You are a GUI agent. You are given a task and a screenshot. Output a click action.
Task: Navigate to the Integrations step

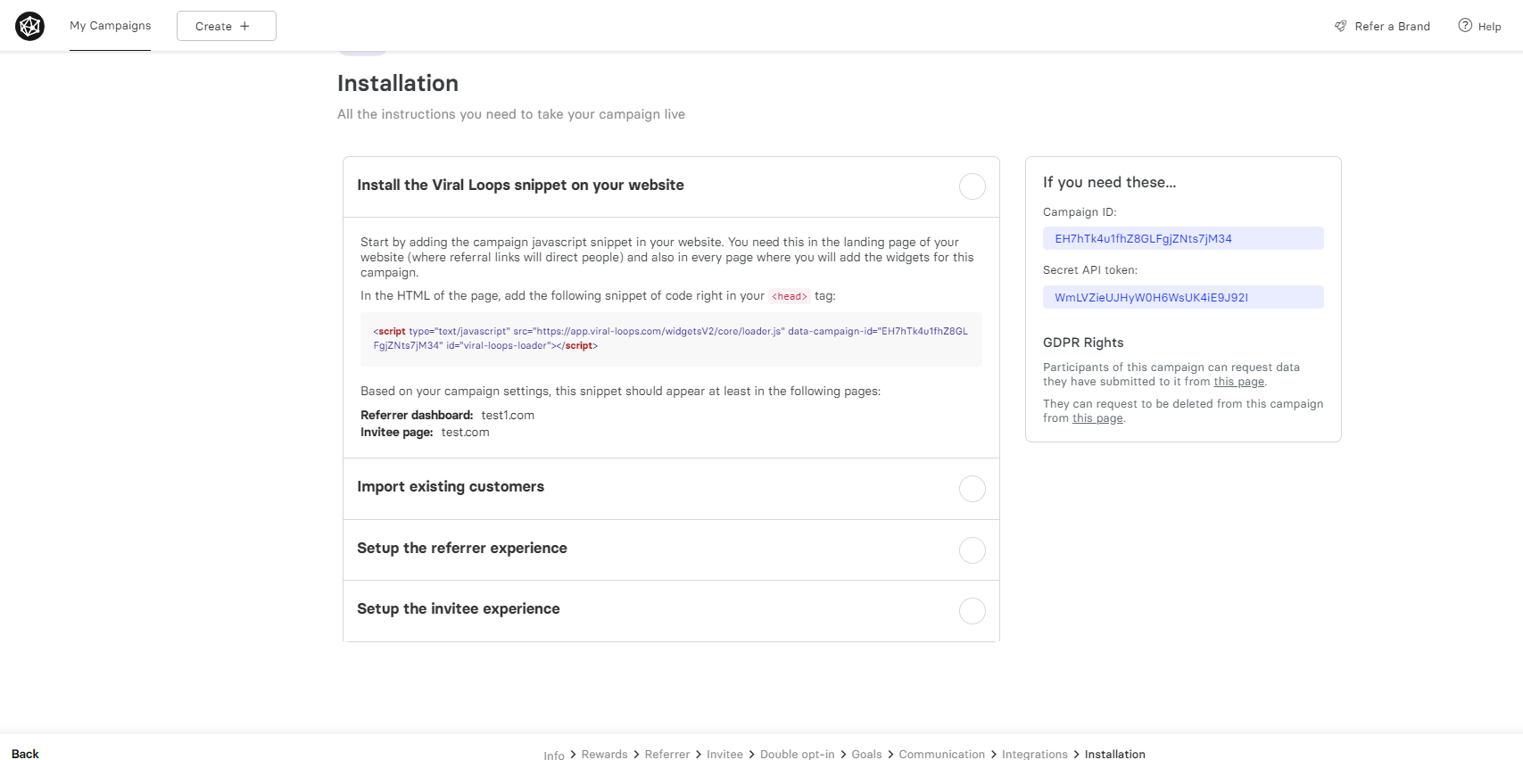pos(1035,755)
